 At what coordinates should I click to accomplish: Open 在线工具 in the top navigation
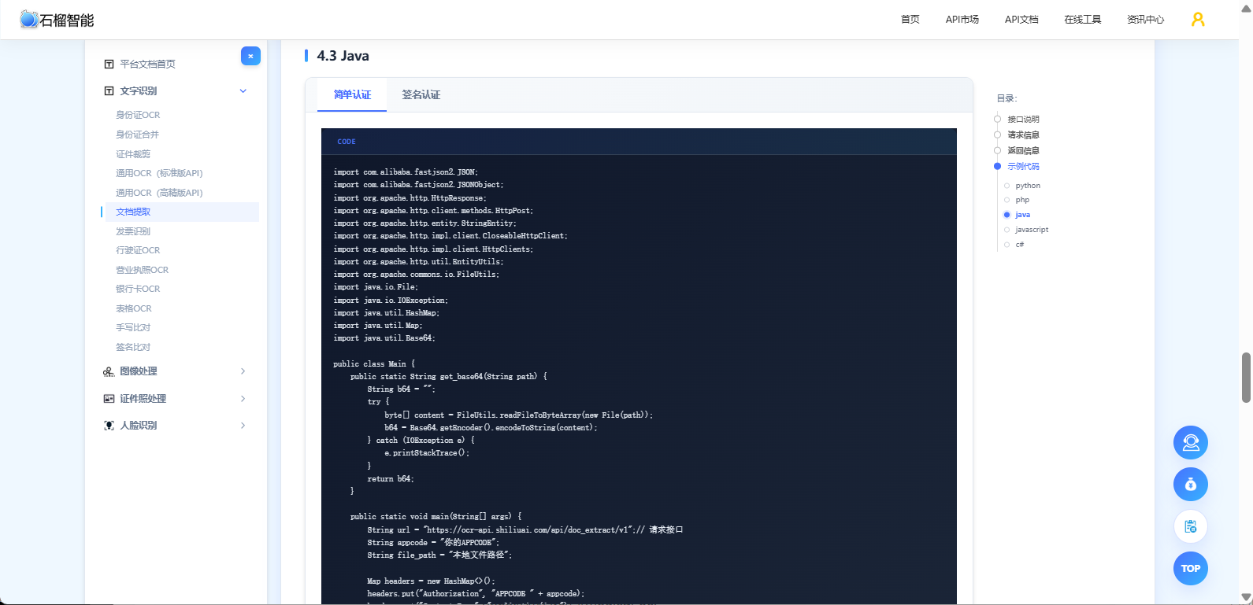click(1083, 20)
